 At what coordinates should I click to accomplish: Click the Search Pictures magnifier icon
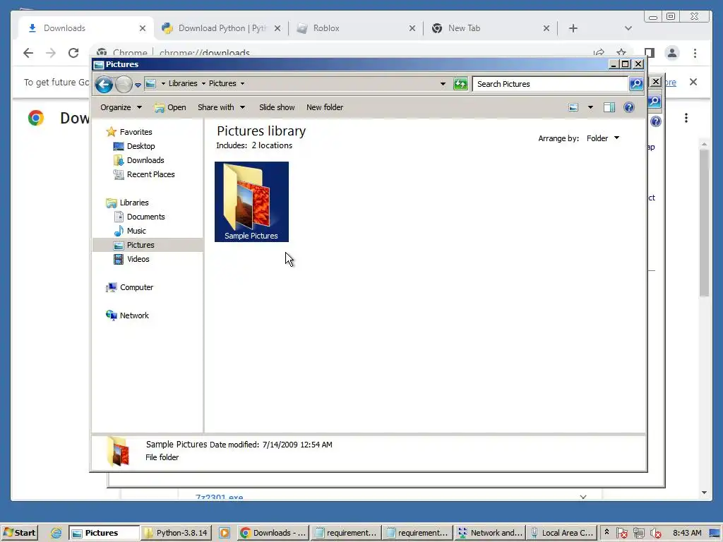point(636,84)
